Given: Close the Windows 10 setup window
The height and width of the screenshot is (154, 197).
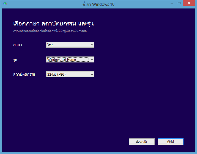Looking at the screenshot, I should 189,3.
